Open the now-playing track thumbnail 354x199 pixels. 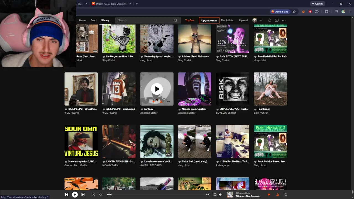pyautogui.click(x=230, y=195)
